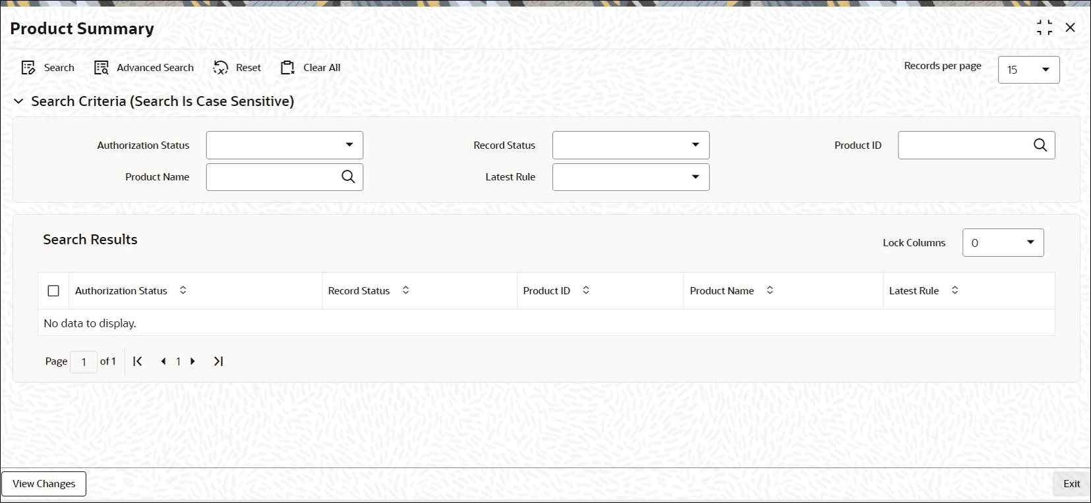Open the Records per page dropdown
This screenshot has width=1091, height=503.
[x=1029, y=70]
